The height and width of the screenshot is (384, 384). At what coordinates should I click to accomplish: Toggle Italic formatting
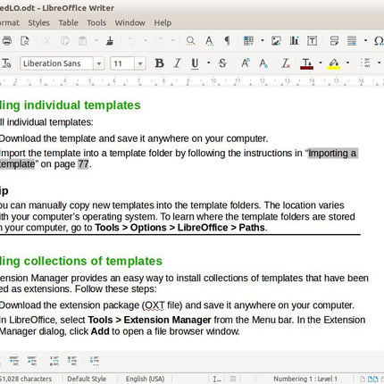(178, 63)
